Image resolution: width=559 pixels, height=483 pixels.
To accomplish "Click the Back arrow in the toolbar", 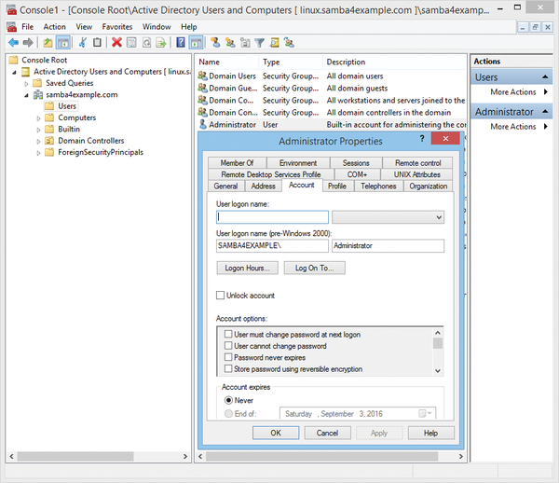I will click(x=13, y=43).
